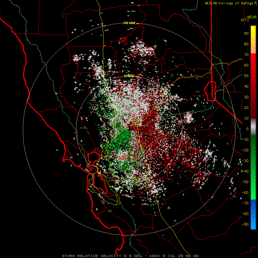This screenshot has height=258, width=258.
Task: Click the -20 scale label
Action: [x=245, y=150]
